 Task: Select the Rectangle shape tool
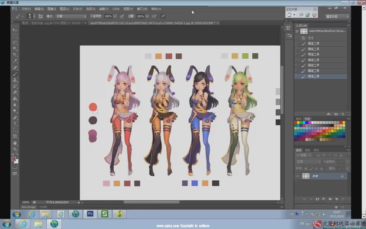pos(15,136)
